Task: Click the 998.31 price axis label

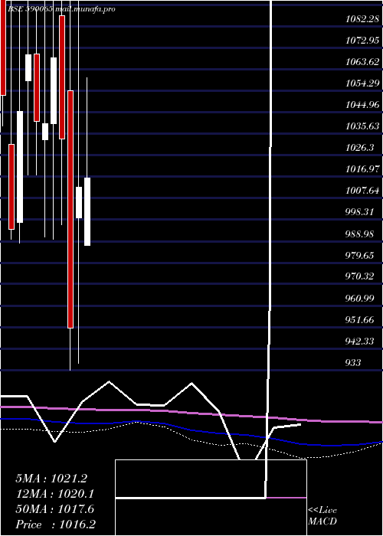Action: click(359, 212)
